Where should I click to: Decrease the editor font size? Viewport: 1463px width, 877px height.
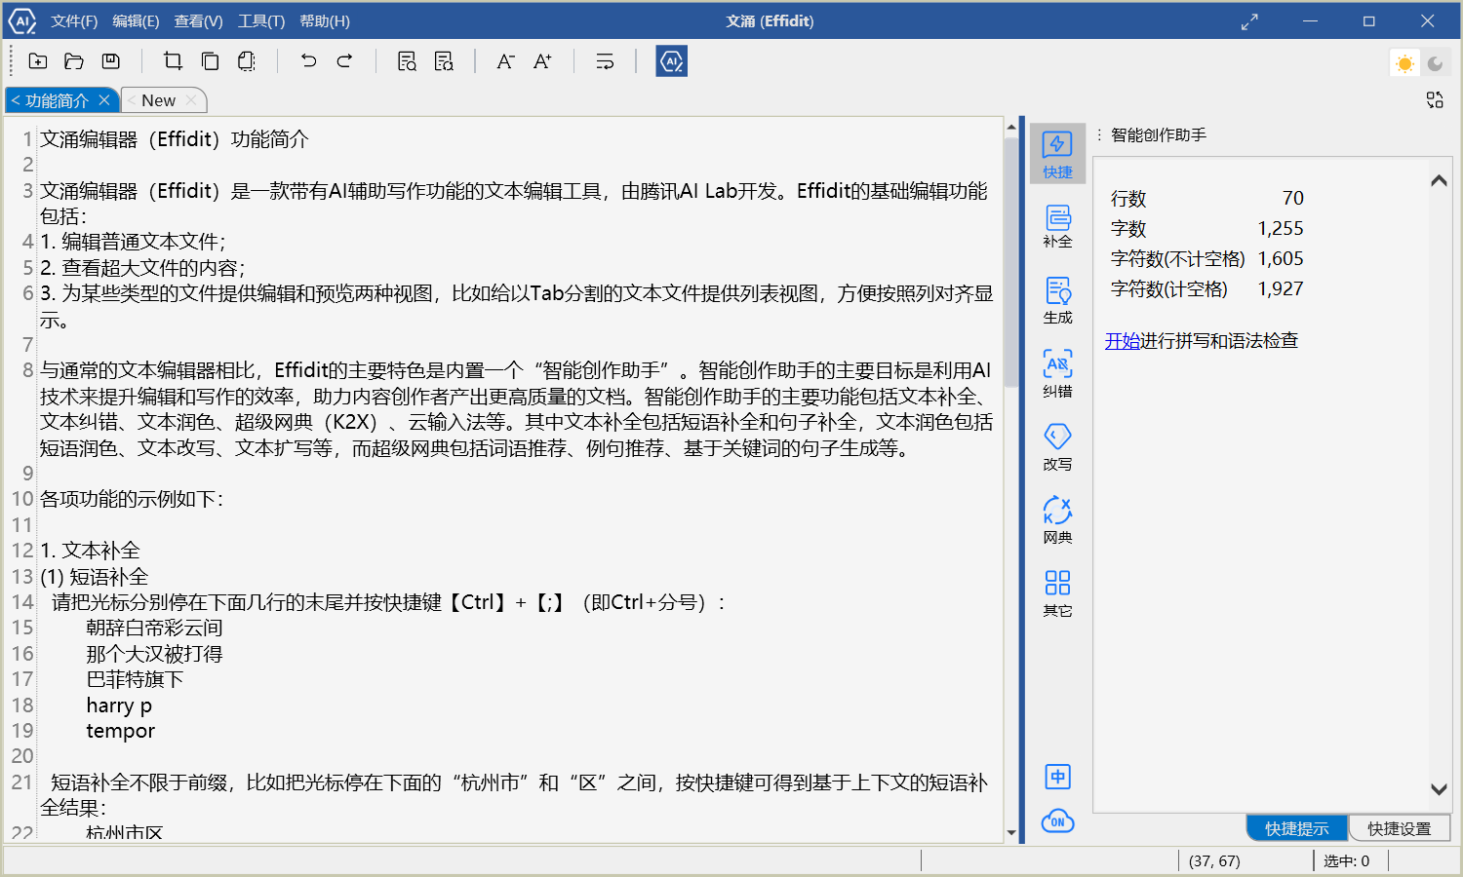505,61
